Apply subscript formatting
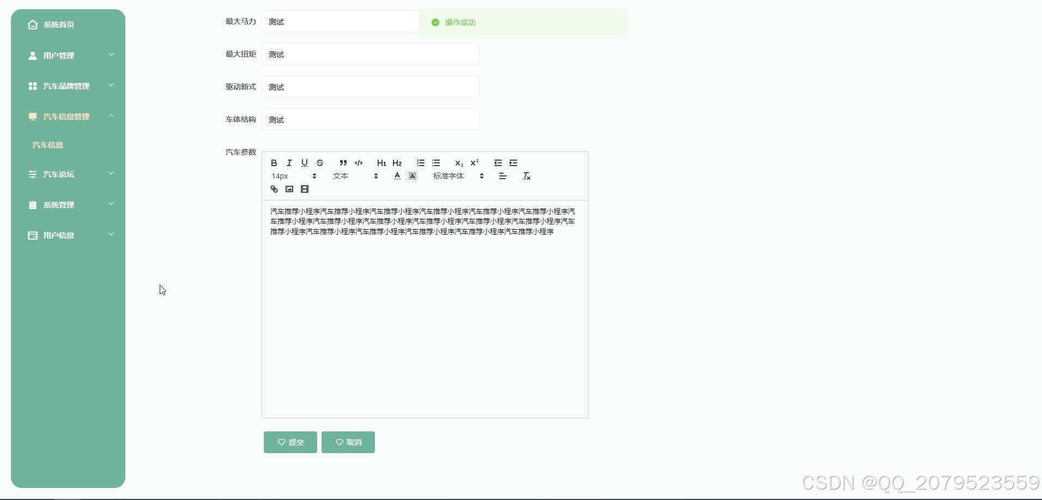Image resolution: width=1042 pixels, height=500 pixels. pyautogui.click(x=459, y=163)
